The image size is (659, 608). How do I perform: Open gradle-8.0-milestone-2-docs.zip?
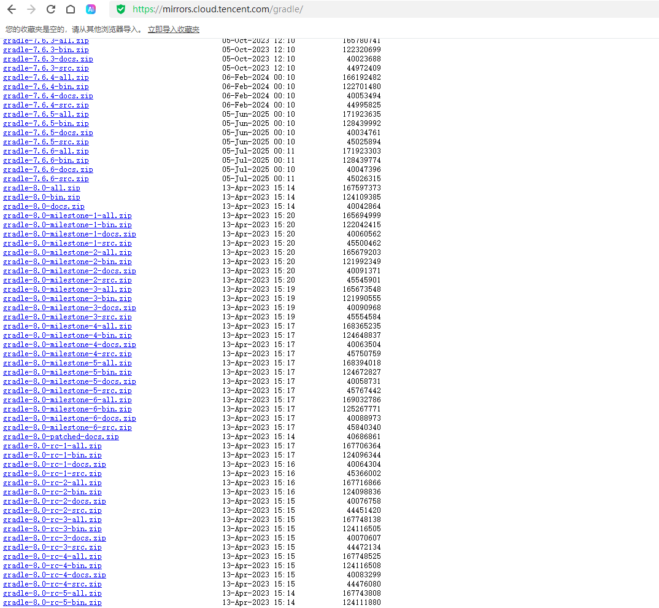(69, 271)
